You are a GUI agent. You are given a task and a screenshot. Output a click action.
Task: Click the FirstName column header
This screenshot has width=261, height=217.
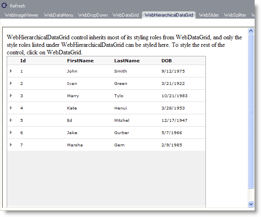81,61
